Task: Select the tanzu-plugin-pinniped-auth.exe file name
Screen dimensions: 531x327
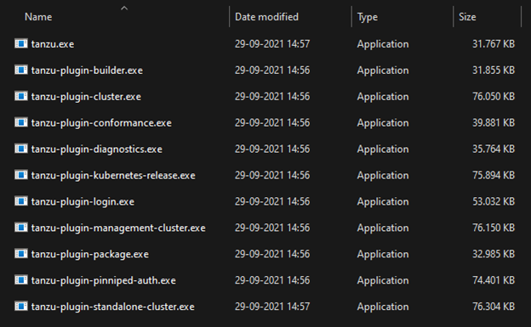Action: click(103, 280)
